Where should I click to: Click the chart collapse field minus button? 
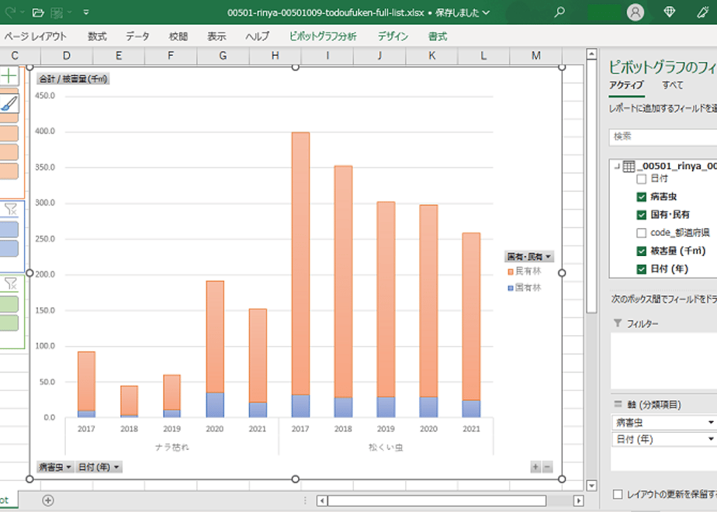(547, 467)
